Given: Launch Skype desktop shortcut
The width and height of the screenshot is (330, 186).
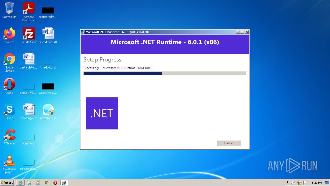Looking at the screenshot, I should tap(9, 112).
